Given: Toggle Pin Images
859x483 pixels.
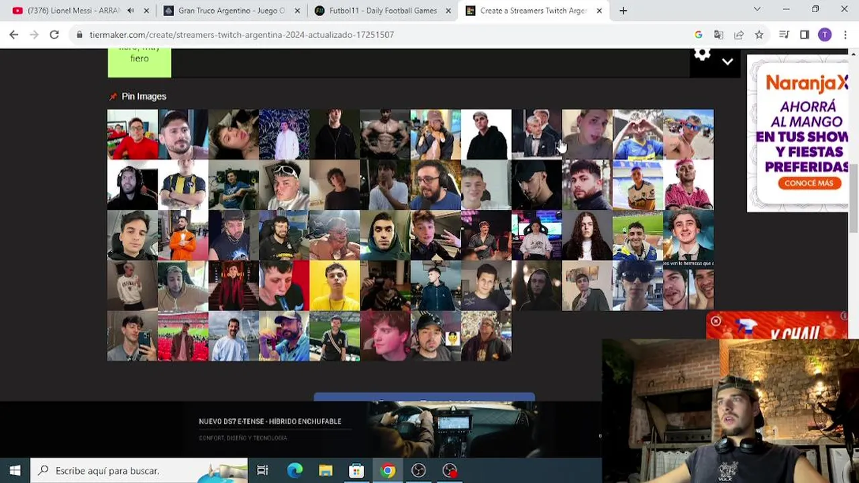Looking at the screenshot, I should coord(138,97).
